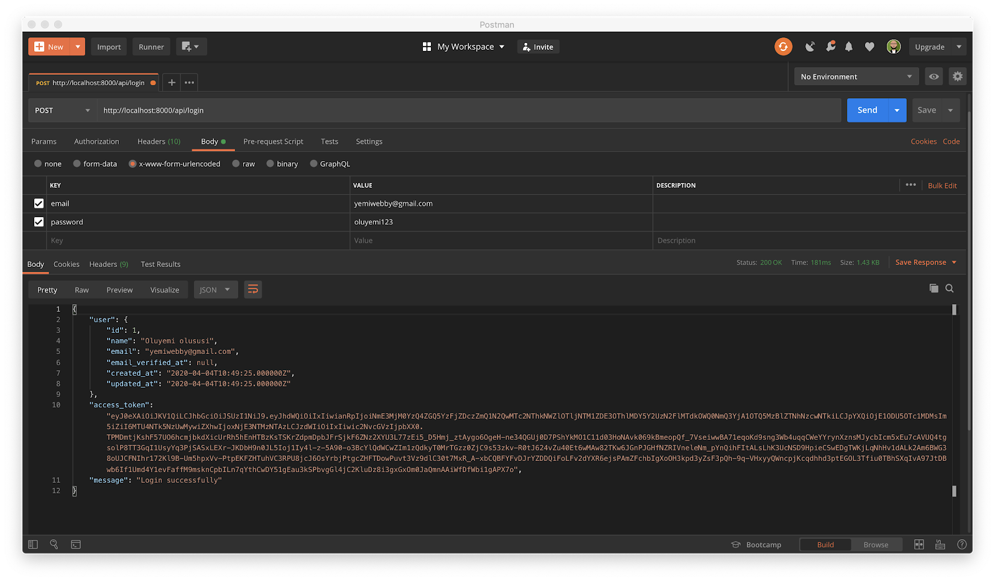This screenshot has width=995, height=581.
Task: Uncheck the password parameter row
Action: coord(39,222)
